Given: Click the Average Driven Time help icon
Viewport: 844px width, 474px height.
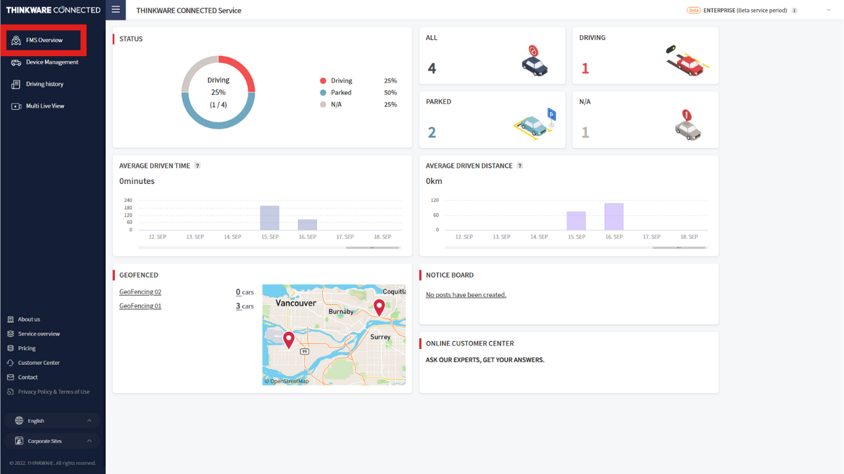Looking at the screenshot, I should [x=197, y=166].
